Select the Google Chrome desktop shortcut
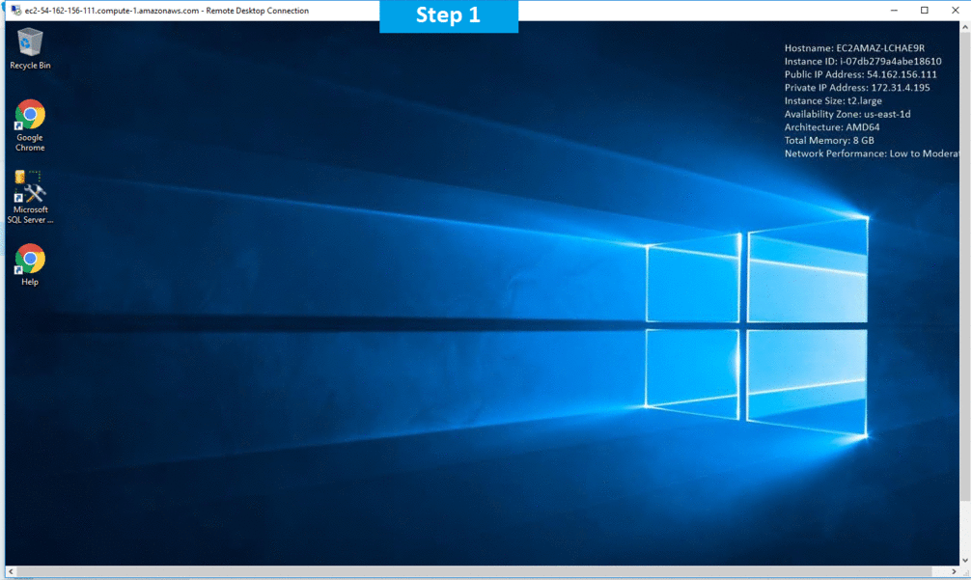This screenshot has width=972, height=580. pyautogui.click(x=30, y=116)
